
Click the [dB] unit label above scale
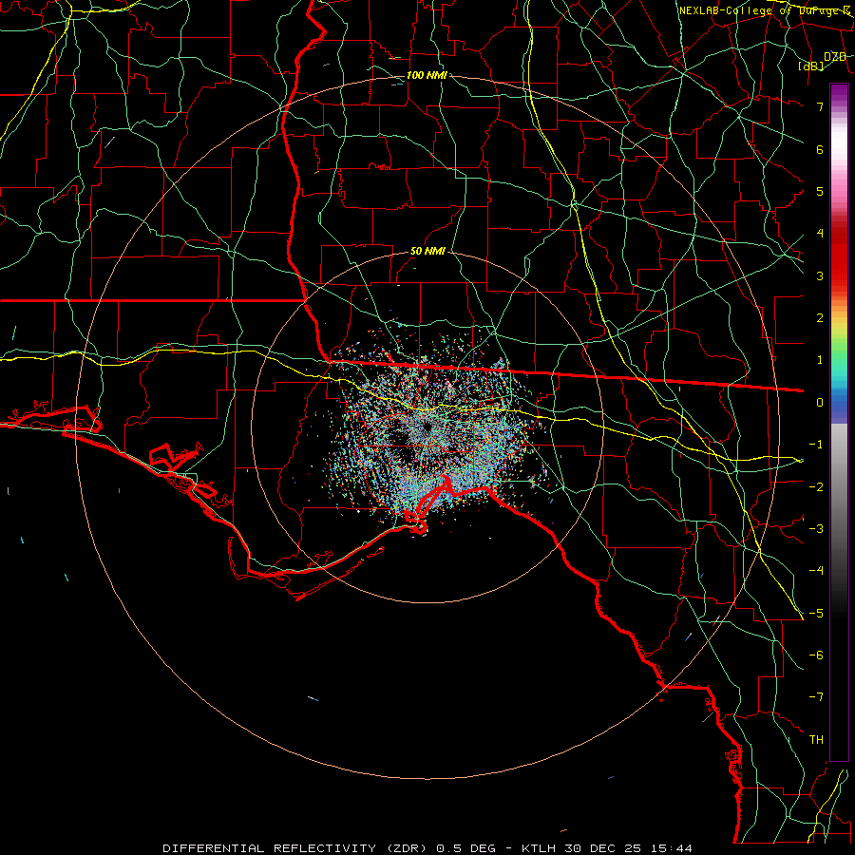(811, 66)
